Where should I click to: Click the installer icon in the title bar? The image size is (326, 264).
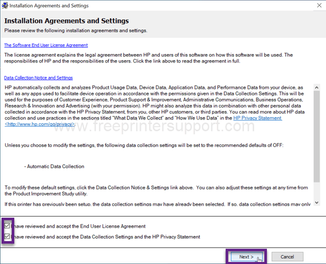[x=5, y=6]
